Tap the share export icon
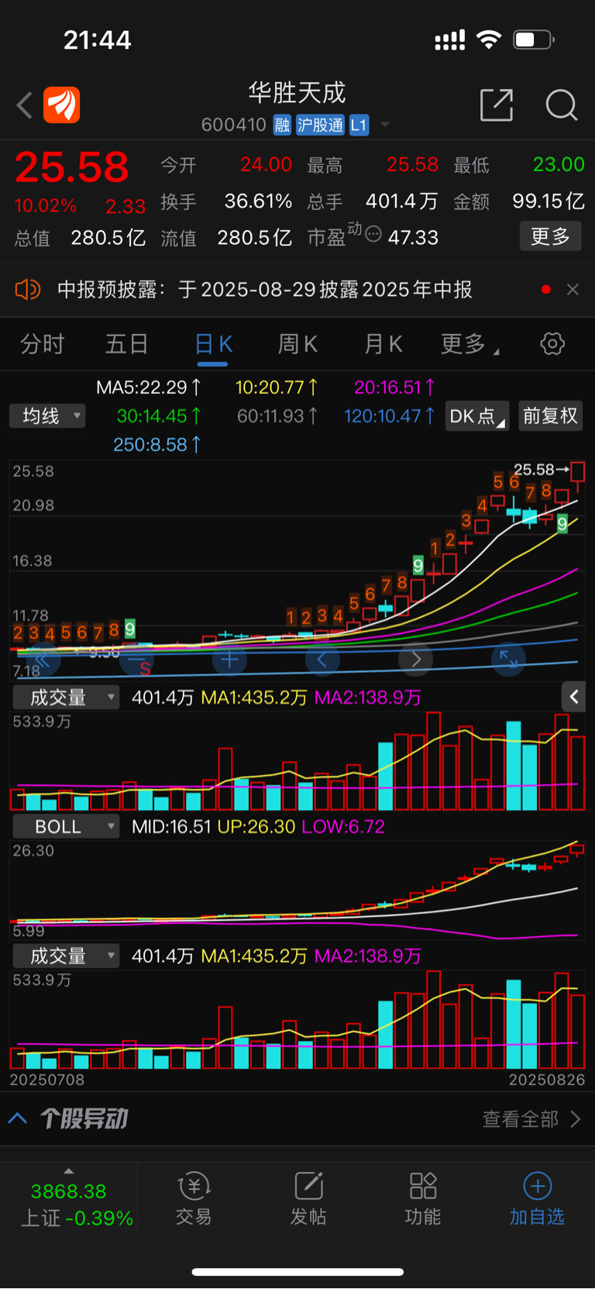 coord(497,105)
